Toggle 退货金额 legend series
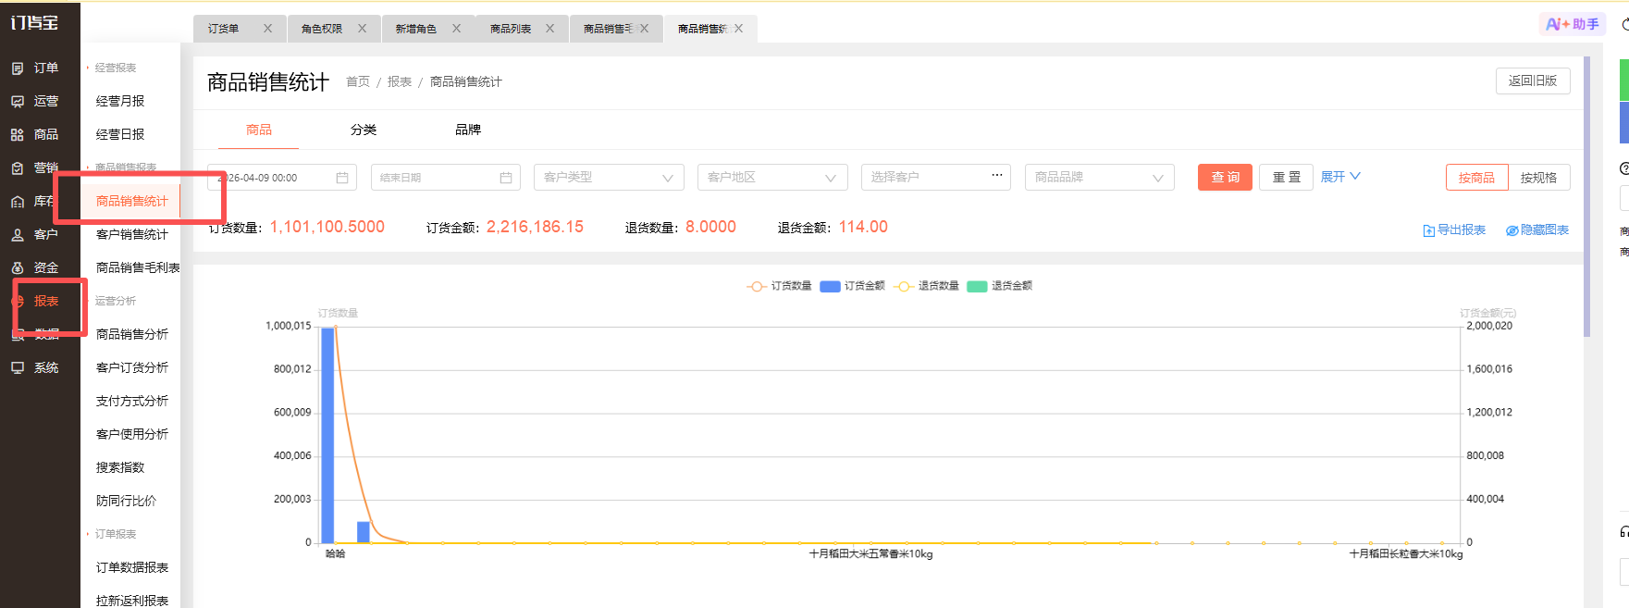 [x=1000, y=286]
